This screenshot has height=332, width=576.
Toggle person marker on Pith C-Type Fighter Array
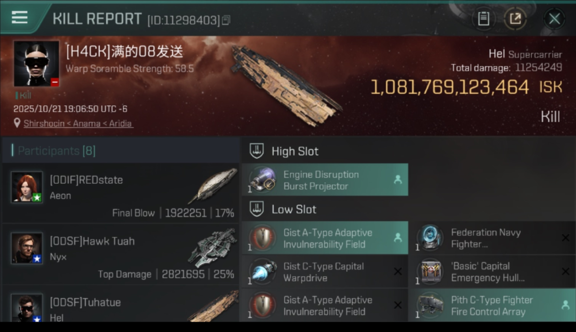565,305
